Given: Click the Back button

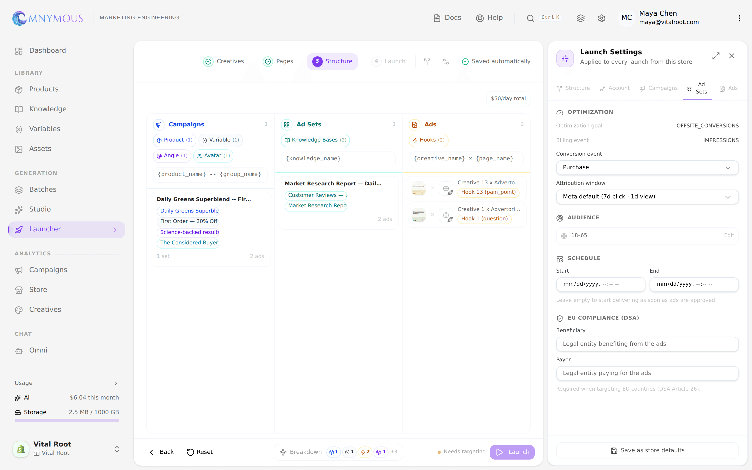Looking at the screenshot, I should (162, 452).
